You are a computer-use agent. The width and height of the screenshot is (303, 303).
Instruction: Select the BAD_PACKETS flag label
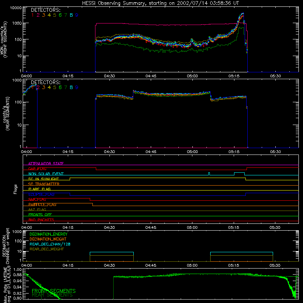[41, 220]
